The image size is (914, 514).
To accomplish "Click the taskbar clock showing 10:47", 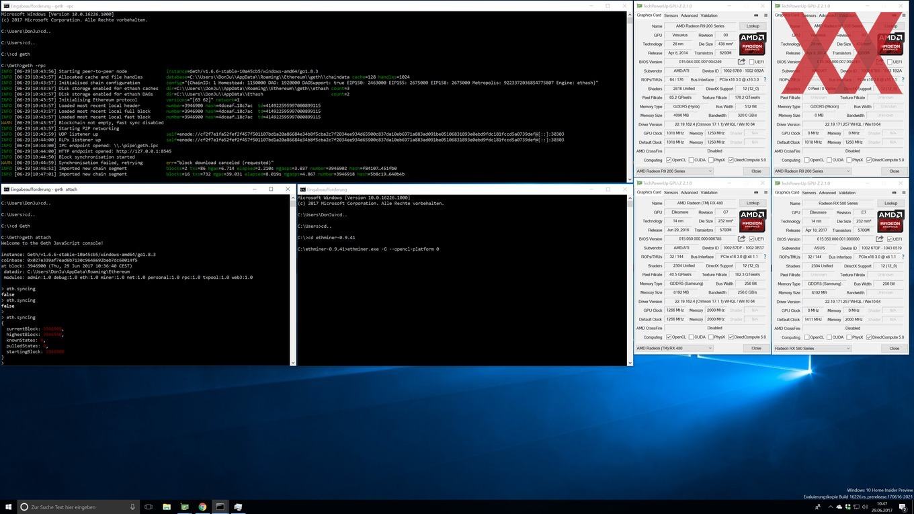I will coord(881,507).
